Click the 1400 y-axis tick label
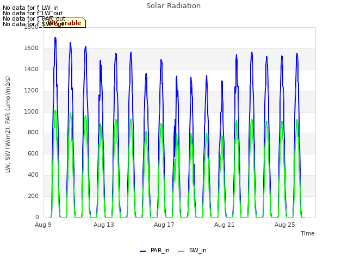This screenshot has height=261, width=348. click(32, 70)
